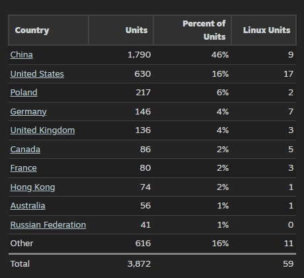The width and height of the screenshot is (304, 278).
Task: Select China's 1,790 units cell
Action: (x=139, y=55)
